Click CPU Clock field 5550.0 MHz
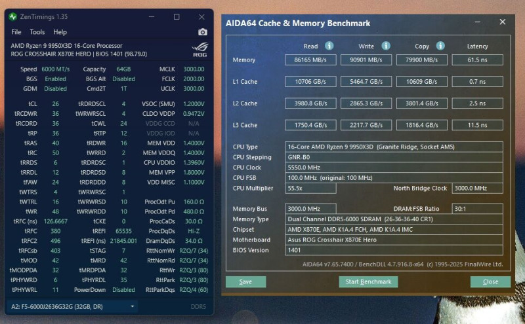Viewport: 525px width, 324px height. click(394, 168)
